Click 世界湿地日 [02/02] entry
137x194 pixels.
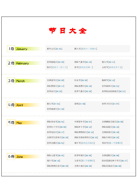click(x=56, y=62)
